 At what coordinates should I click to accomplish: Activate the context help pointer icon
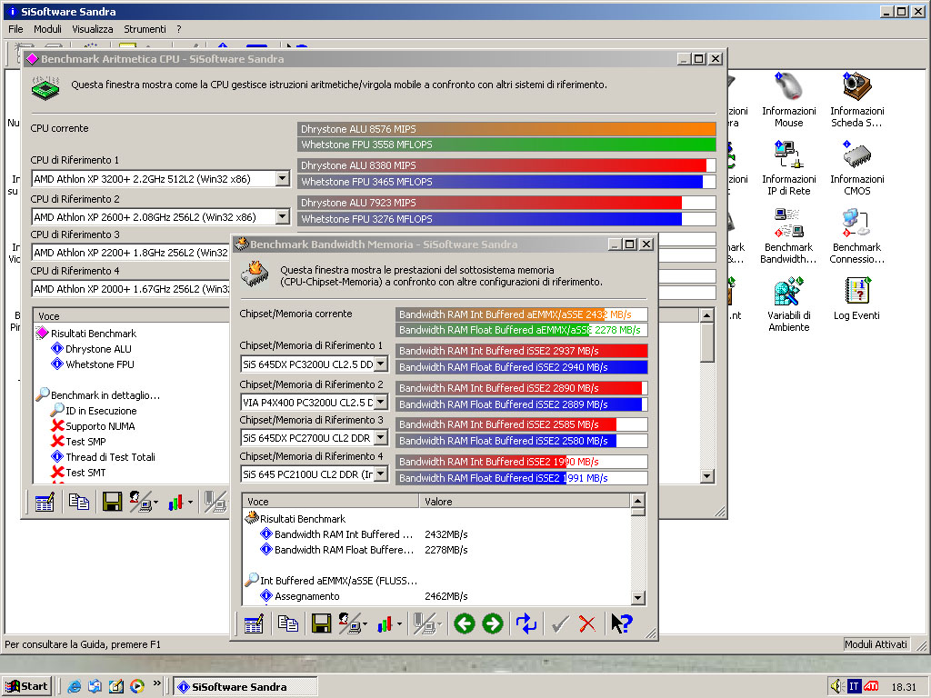621,623
